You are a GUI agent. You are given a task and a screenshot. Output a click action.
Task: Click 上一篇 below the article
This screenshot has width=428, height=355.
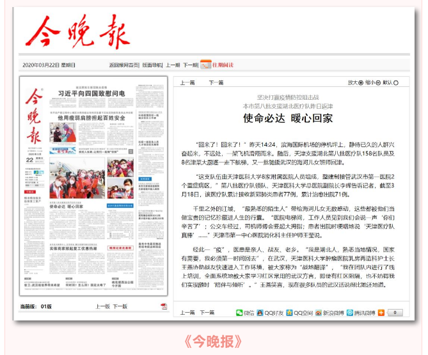coord(187,313)
